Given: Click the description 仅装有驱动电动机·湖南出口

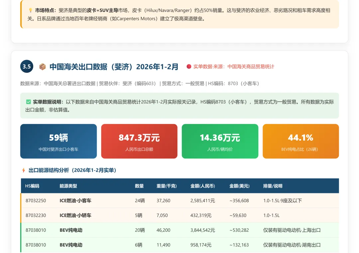Looking at the screenshot, I should 292,245.
